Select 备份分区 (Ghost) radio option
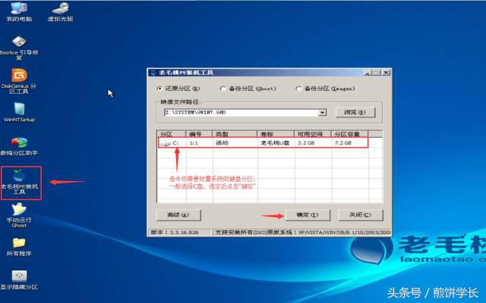This screenshot has width=486, height=303. coord(222,89)
